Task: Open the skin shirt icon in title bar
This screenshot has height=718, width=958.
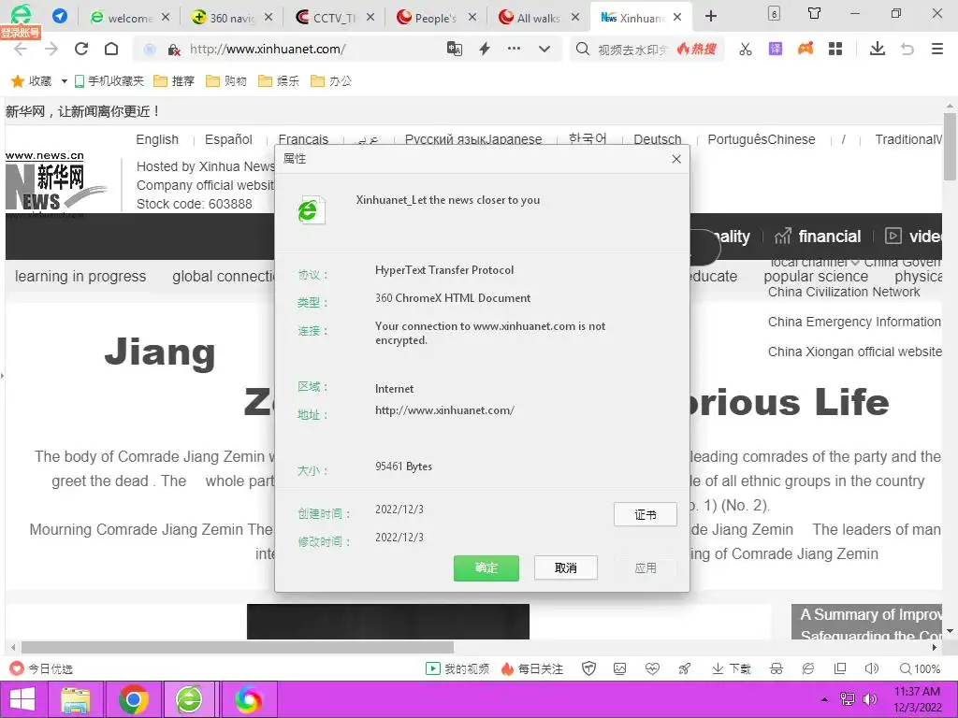Action: (x=815, y=13)
